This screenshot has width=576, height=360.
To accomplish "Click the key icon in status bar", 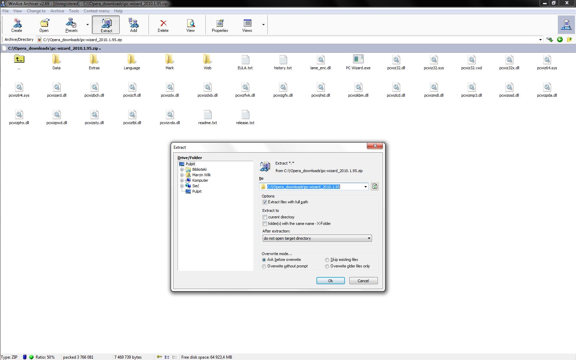I will [159, 357].
